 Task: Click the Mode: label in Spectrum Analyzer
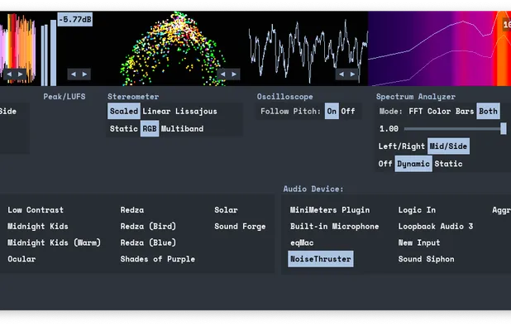point(391,111)
